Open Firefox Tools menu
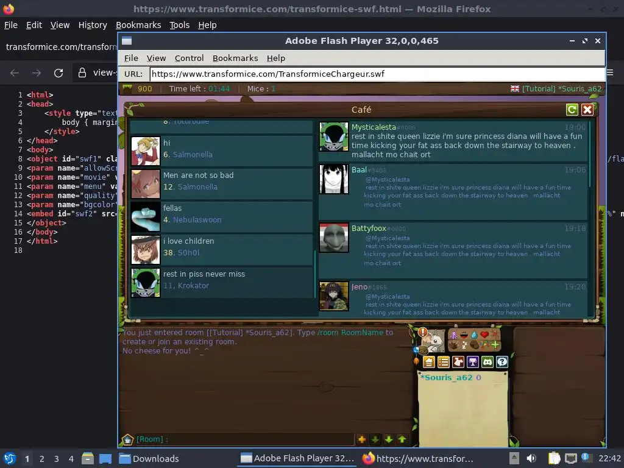Image resolution: width=624 pixels, height=468 pixels. 180,25
